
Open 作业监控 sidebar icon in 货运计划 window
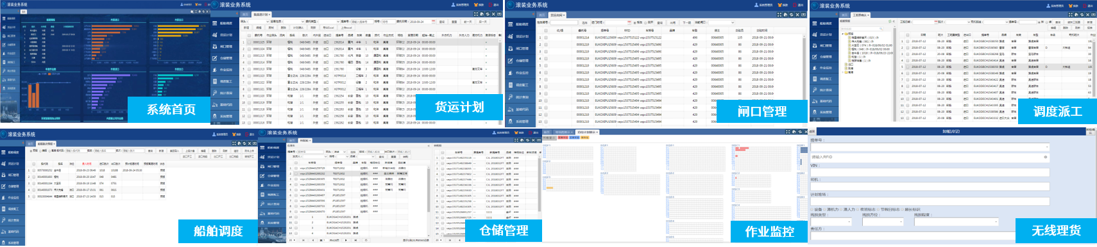[216, 70]
